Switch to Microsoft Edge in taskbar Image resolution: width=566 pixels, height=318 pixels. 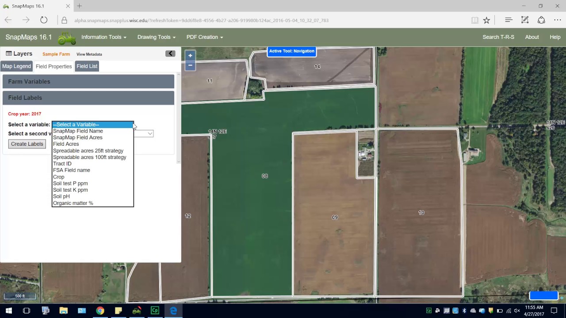(x=173, y=310)
